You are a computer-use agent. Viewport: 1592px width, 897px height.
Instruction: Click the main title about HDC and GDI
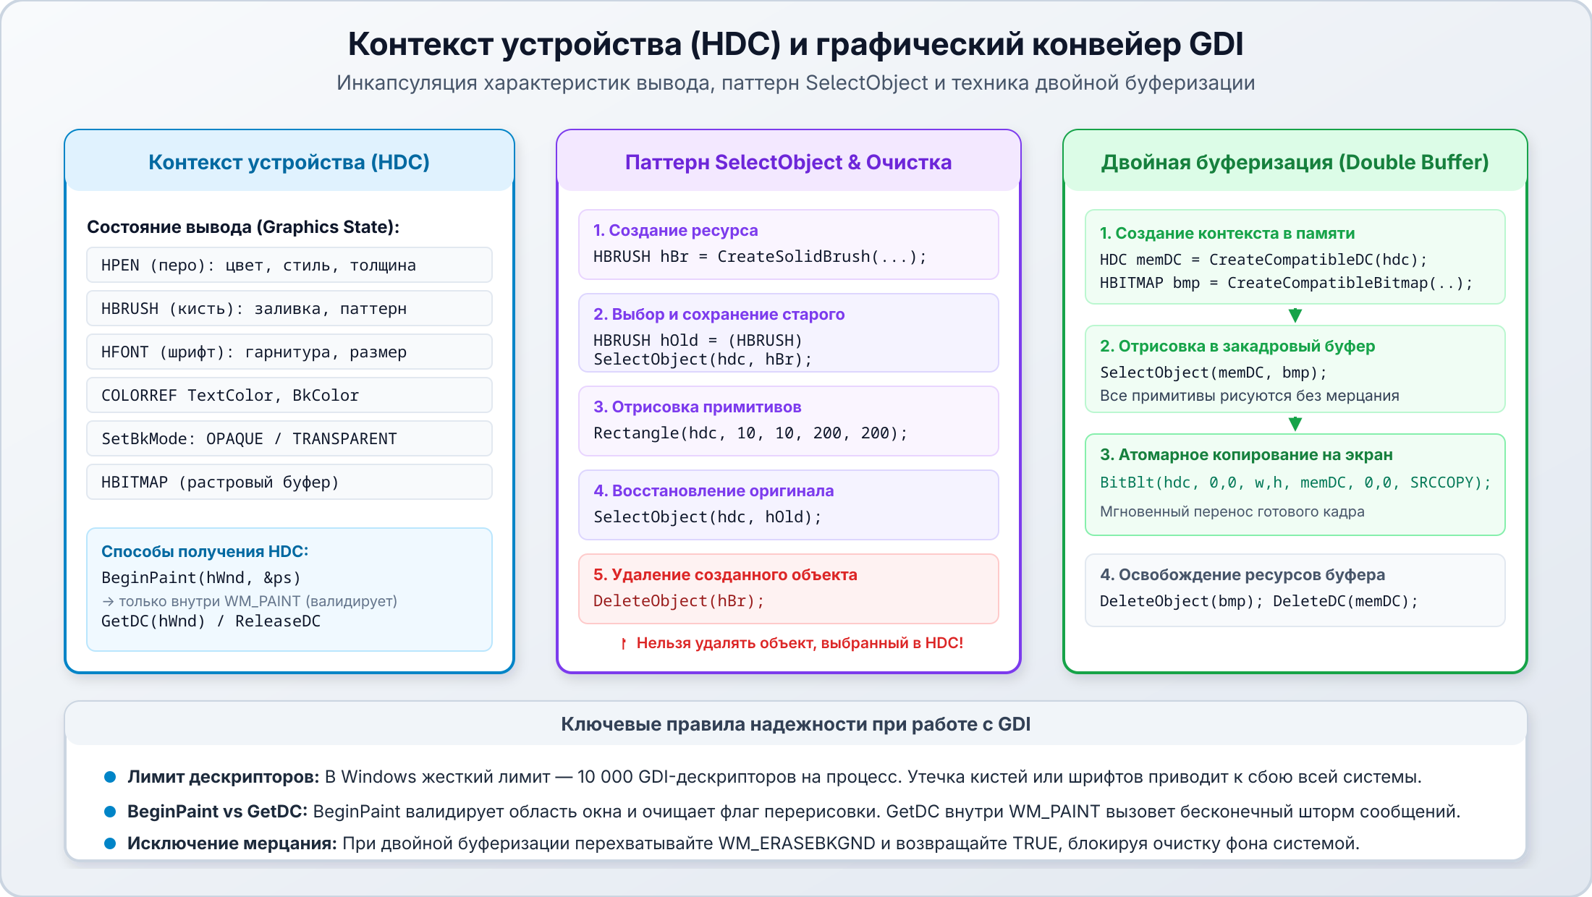click(795, 44)
